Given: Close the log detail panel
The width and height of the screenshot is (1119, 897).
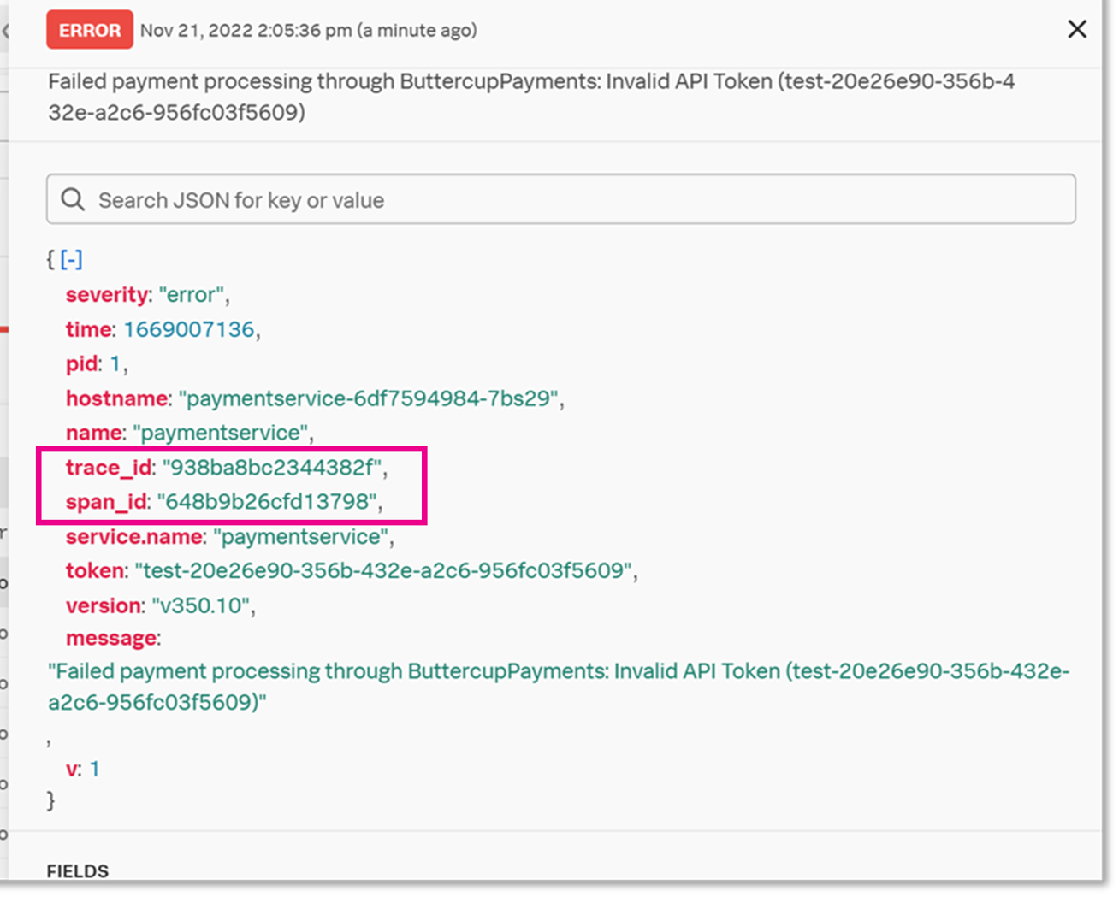Looking at the screenshot, I should [x=1077, y=29].
